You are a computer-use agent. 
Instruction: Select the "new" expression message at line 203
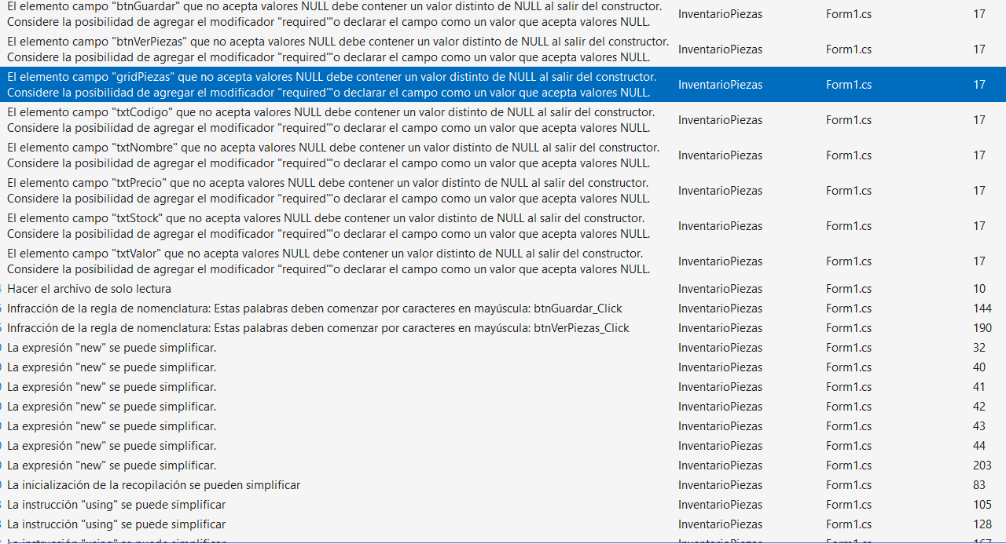click(x=112, y=466)
